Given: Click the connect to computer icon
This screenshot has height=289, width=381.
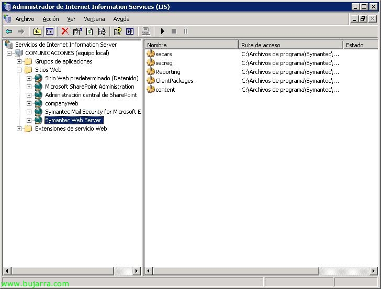Looking at the screenshot, I should pos(146,31).
